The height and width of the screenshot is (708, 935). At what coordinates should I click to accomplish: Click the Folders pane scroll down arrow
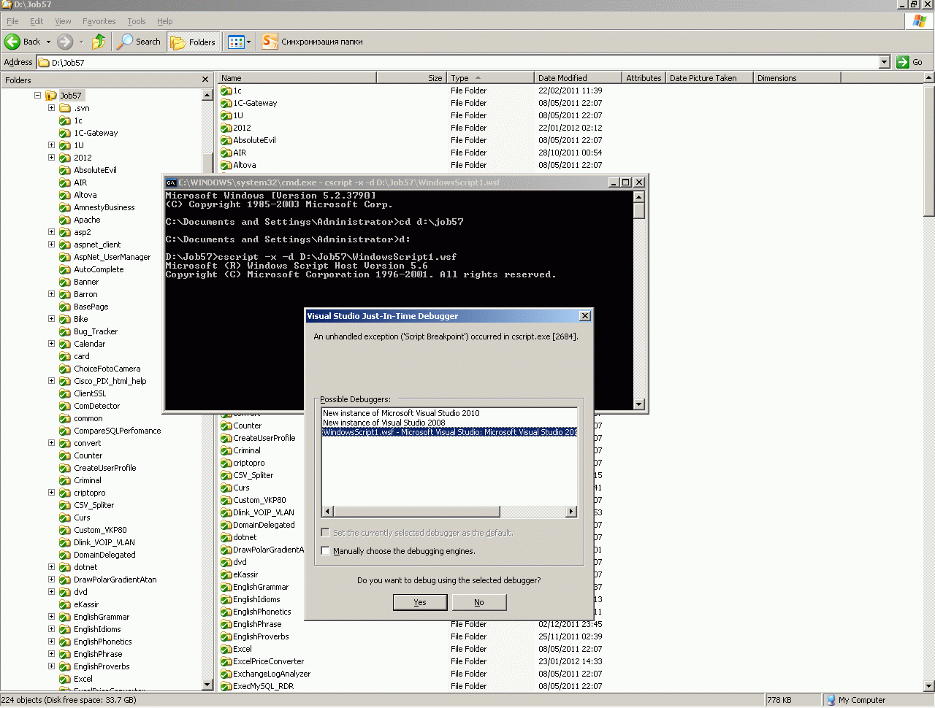click(x=207, y=685)
